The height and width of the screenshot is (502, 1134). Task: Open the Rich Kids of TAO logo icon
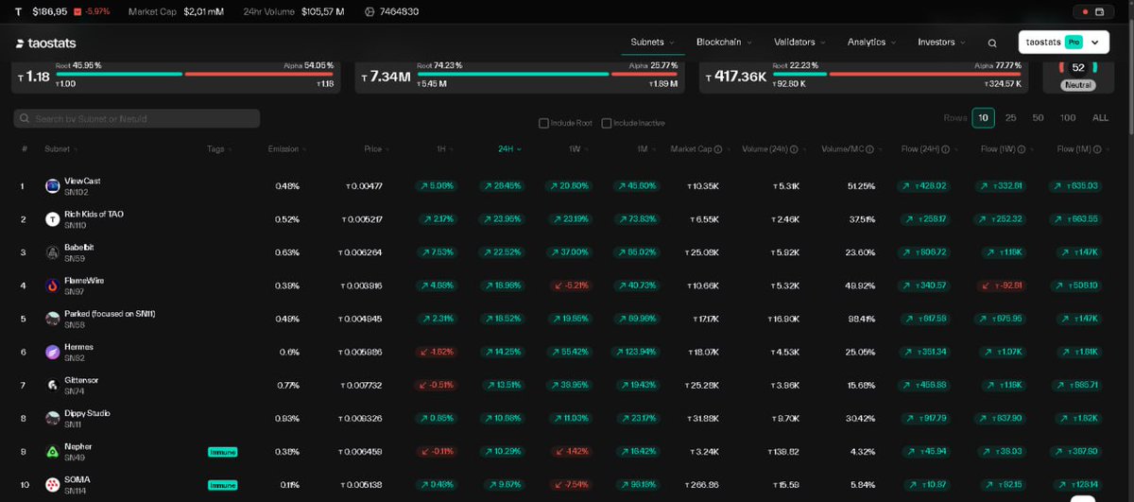53,219
